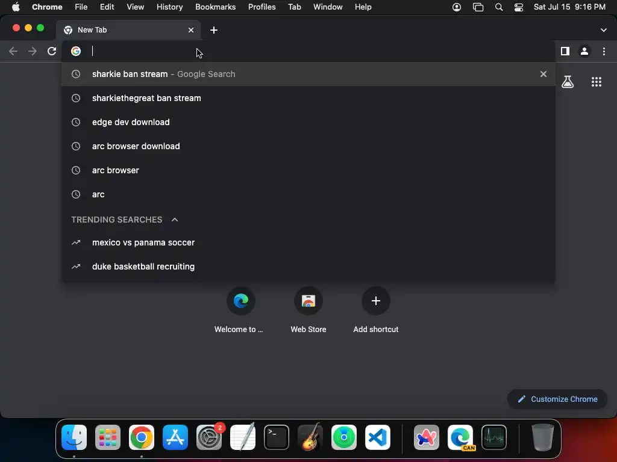Open Launchpad from the Dock
Screen dimensions: 617x462
point(108,437)
